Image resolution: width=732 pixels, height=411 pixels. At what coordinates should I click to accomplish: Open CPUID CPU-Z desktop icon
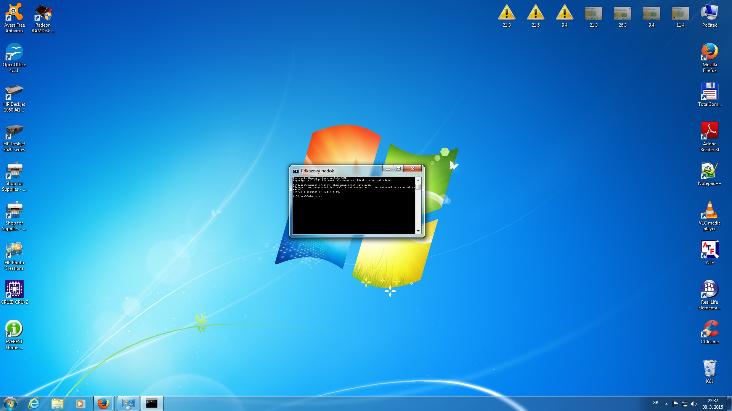[x=14, y=289]
